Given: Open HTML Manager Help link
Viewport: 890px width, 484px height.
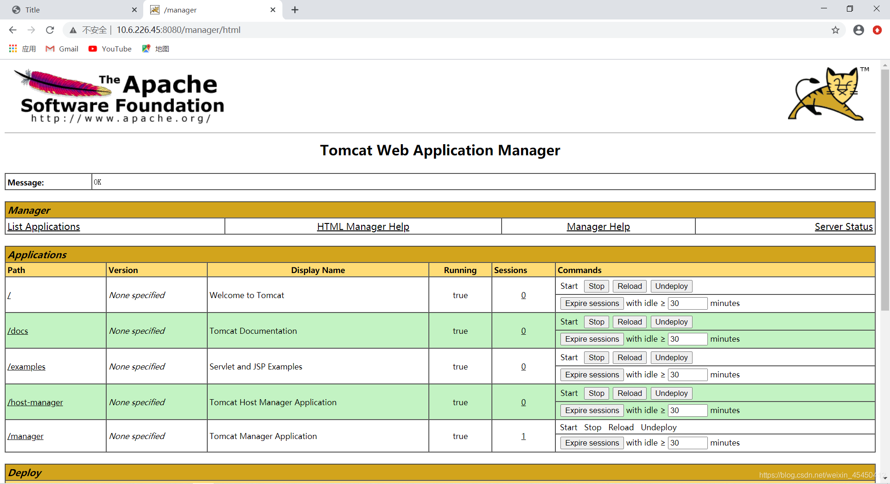Looking at the screenshot, I should [x=363, y=227].
